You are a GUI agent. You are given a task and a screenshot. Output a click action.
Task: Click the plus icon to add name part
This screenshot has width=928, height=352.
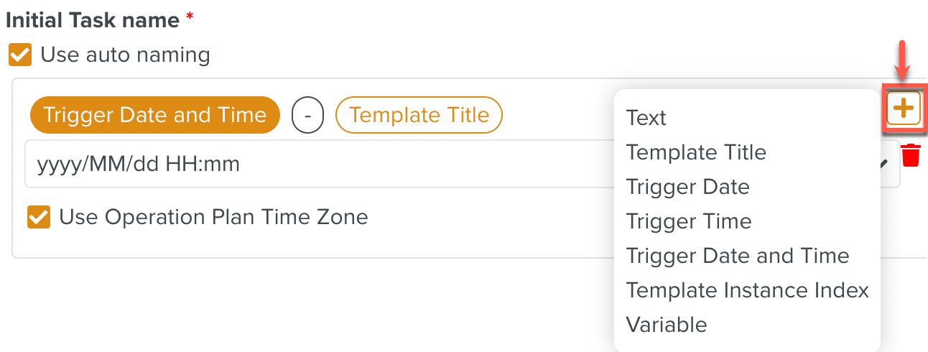click(x=904, y=108)
